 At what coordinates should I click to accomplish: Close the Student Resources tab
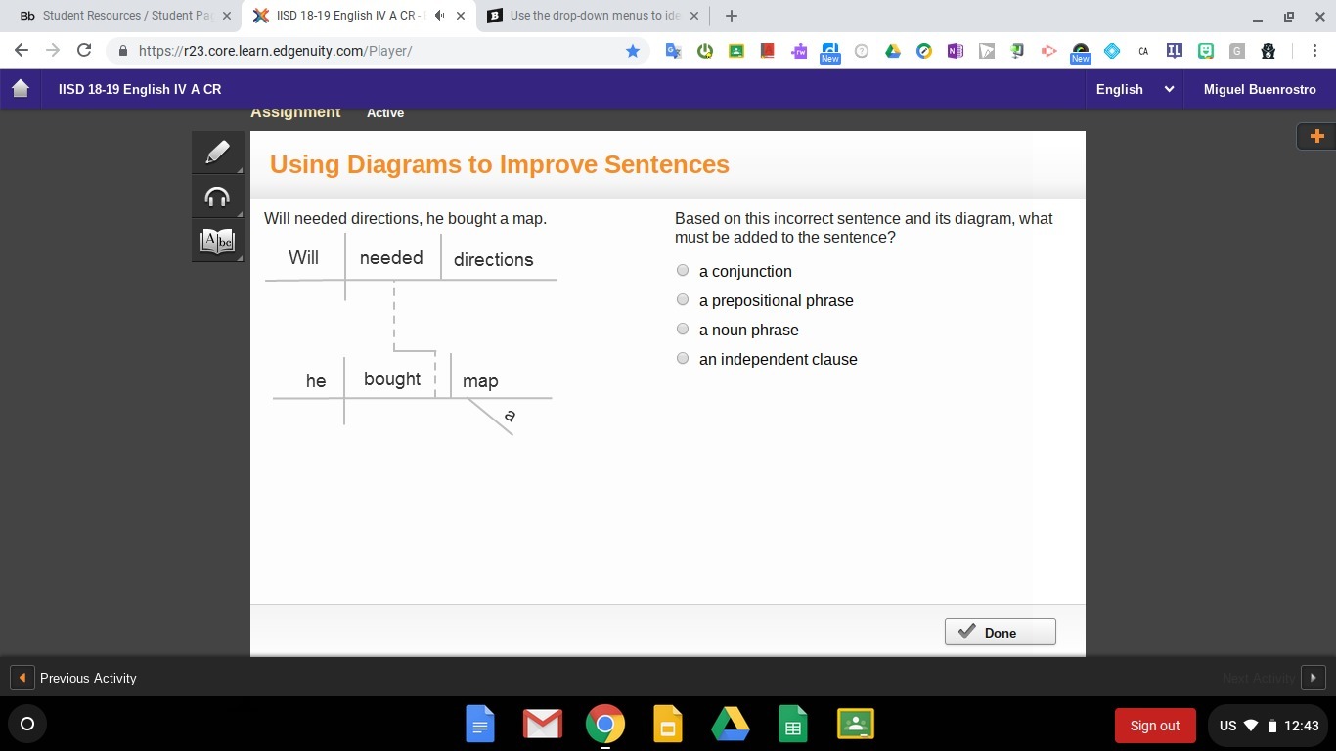[227, 16]
